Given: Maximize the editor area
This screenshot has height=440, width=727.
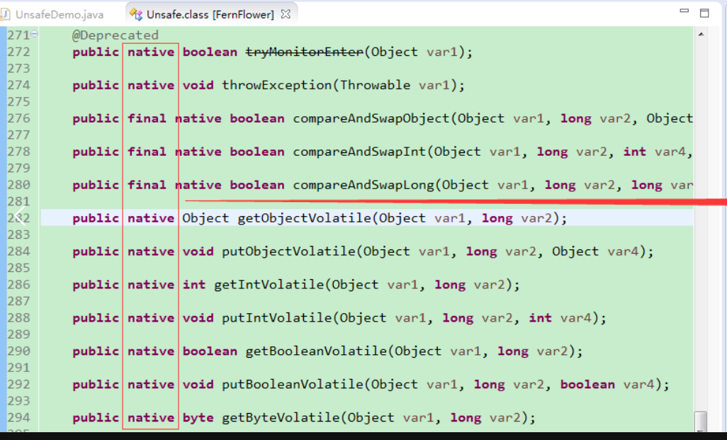Looking at the screenshot, I should click(704, 13).
